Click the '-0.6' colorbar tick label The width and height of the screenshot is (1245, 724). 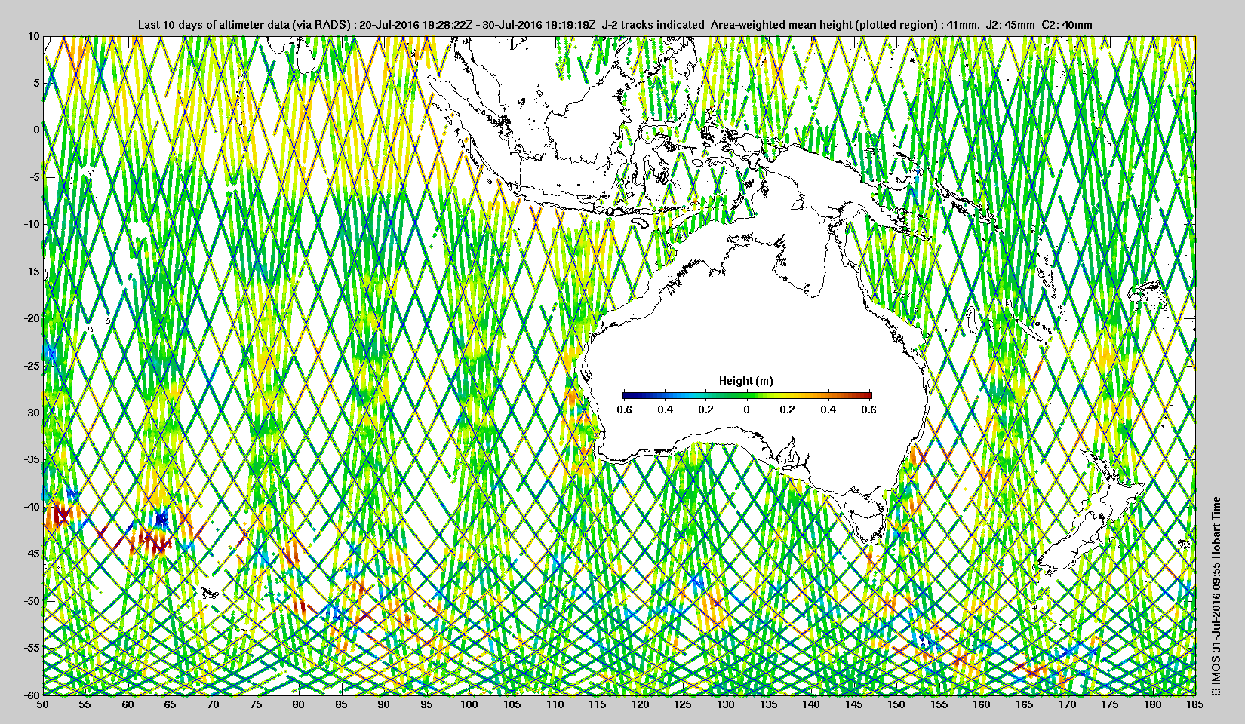tap(622, 410)
